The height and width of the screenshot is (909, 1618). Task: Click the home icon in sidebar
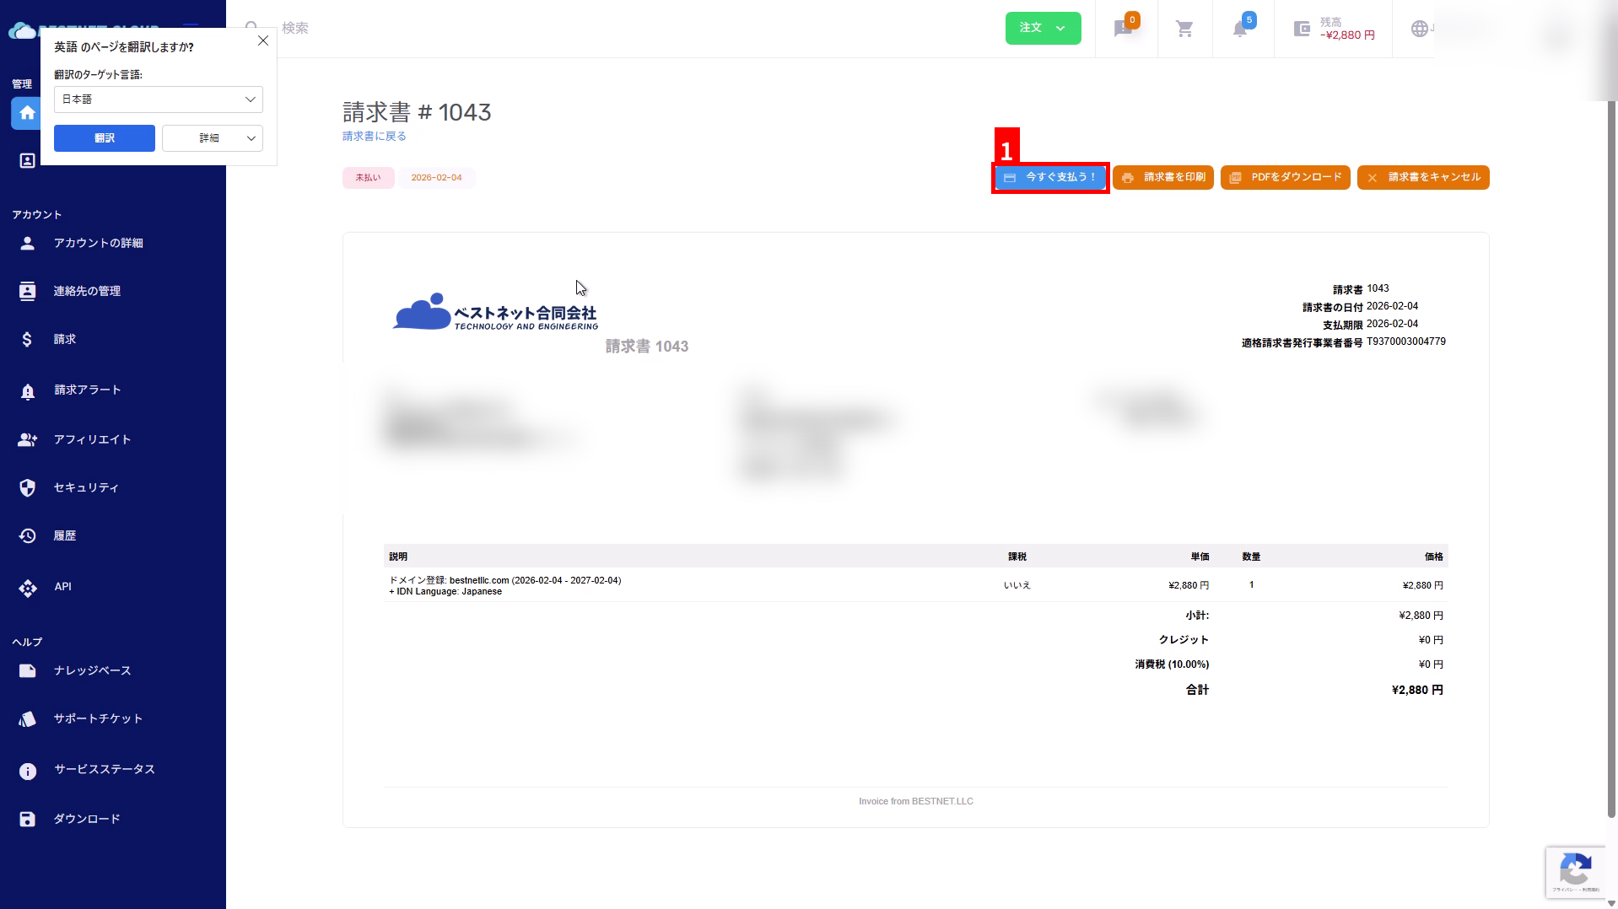pos(27,113)
